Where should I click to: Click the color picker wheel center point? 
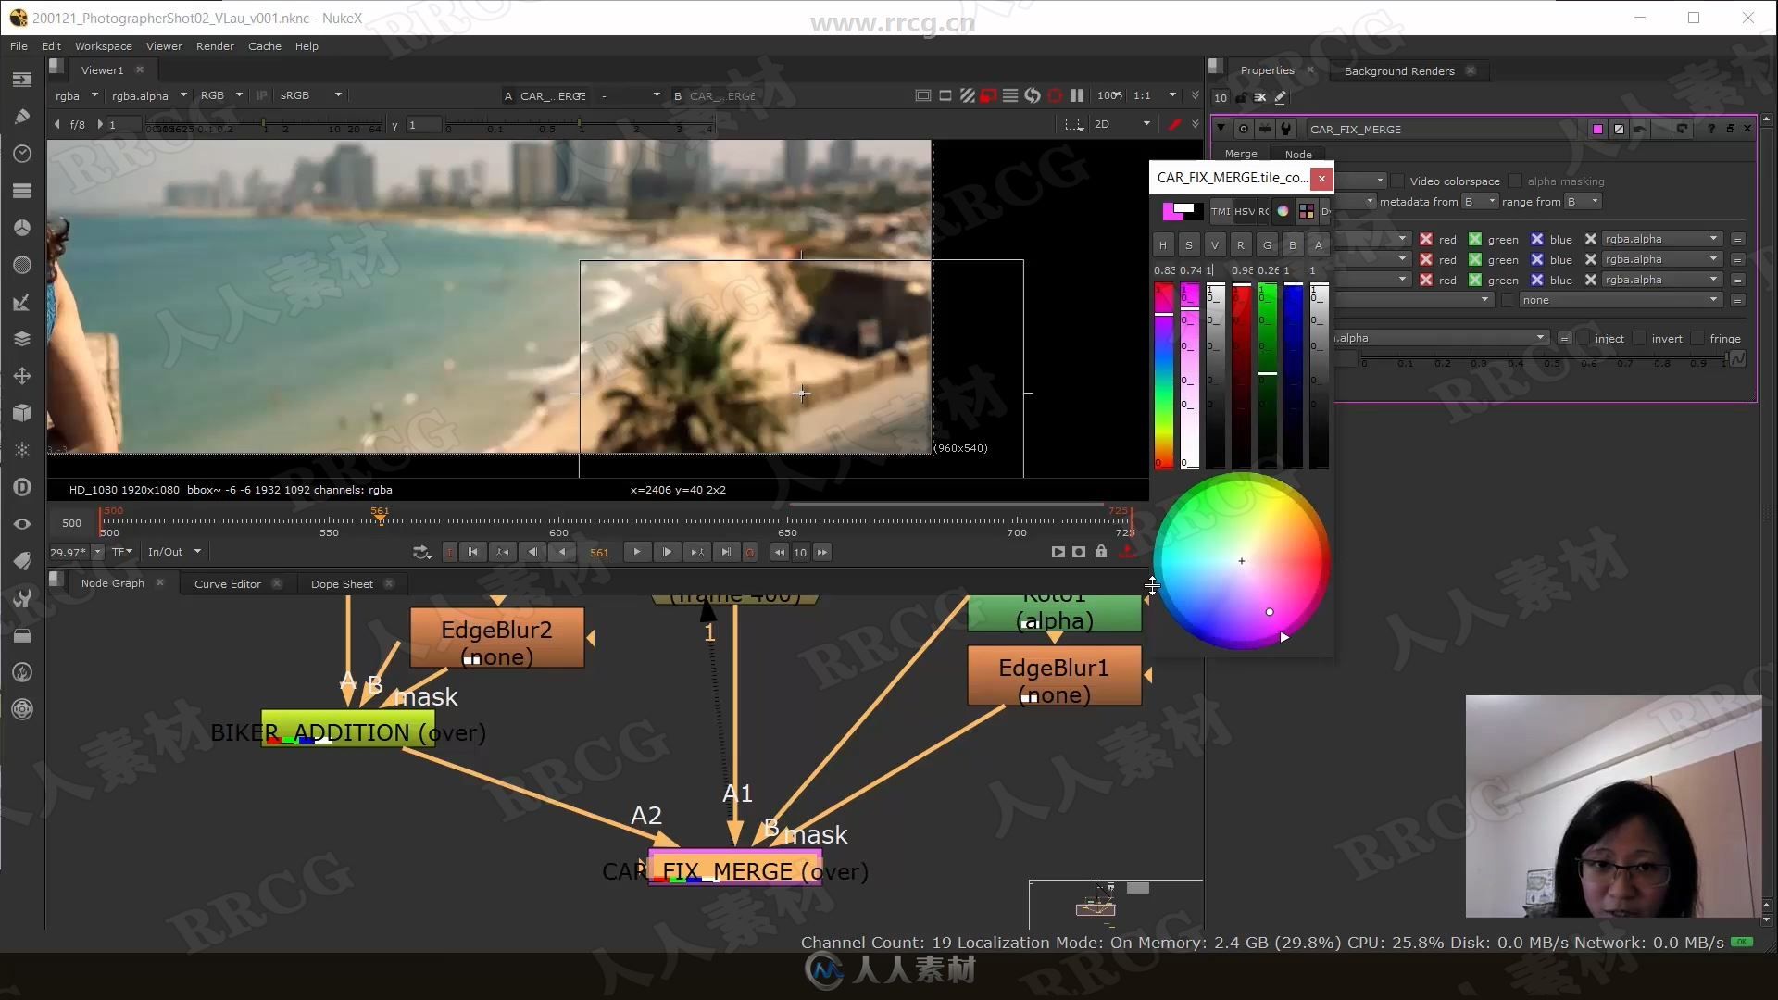[1241, 560]
